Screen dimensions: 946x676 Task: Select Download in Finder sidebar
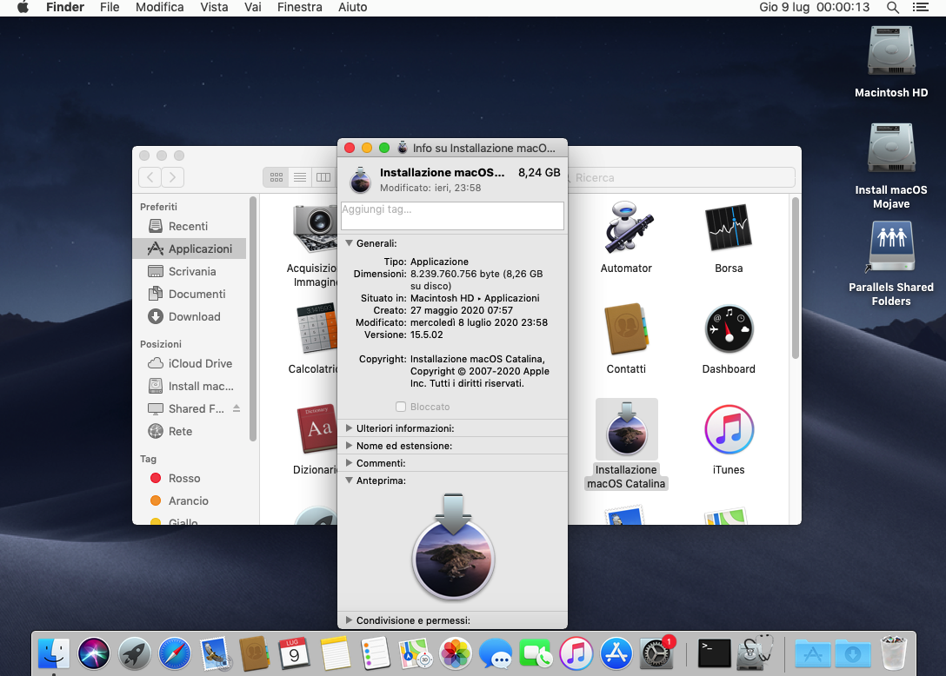(x=190, y=316)
